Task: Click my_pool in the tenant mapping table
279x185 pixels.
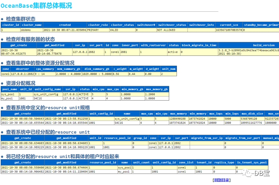Action: tap(124, 172)
